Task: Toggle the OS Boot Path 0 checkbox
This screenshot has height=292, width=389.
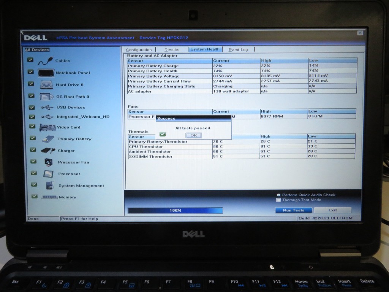Action: [x=31, y=95]
